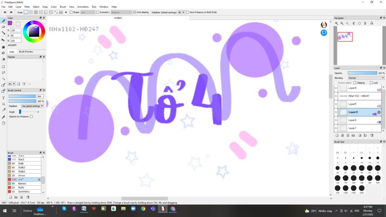
Task: Select the Text tool
Action: click(x=3, y=98)
